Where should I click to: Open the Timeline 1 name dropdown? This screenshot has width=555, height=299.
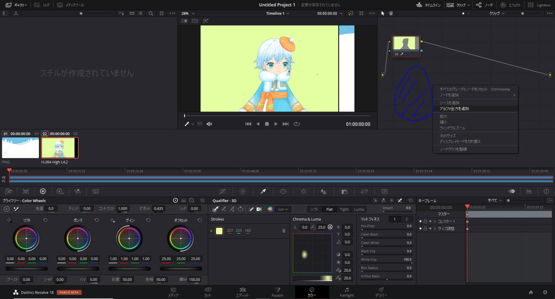277,13
